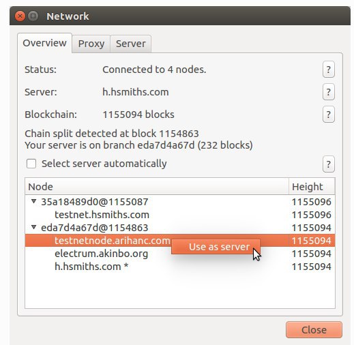Collapse the eda7d4a67d@1154863 branch

pos(34,227)
